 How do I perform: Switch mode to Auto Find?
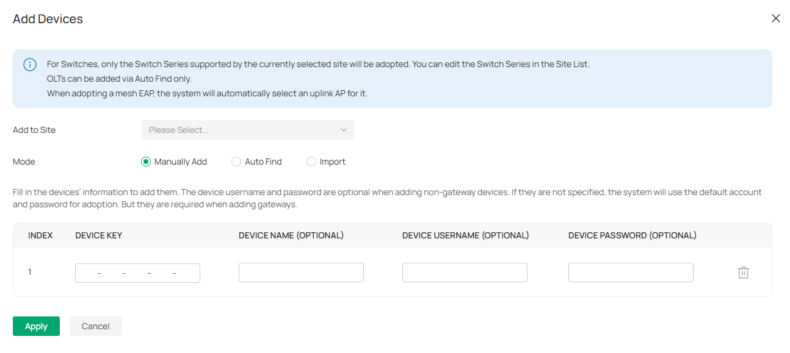(x=236, y=161)
